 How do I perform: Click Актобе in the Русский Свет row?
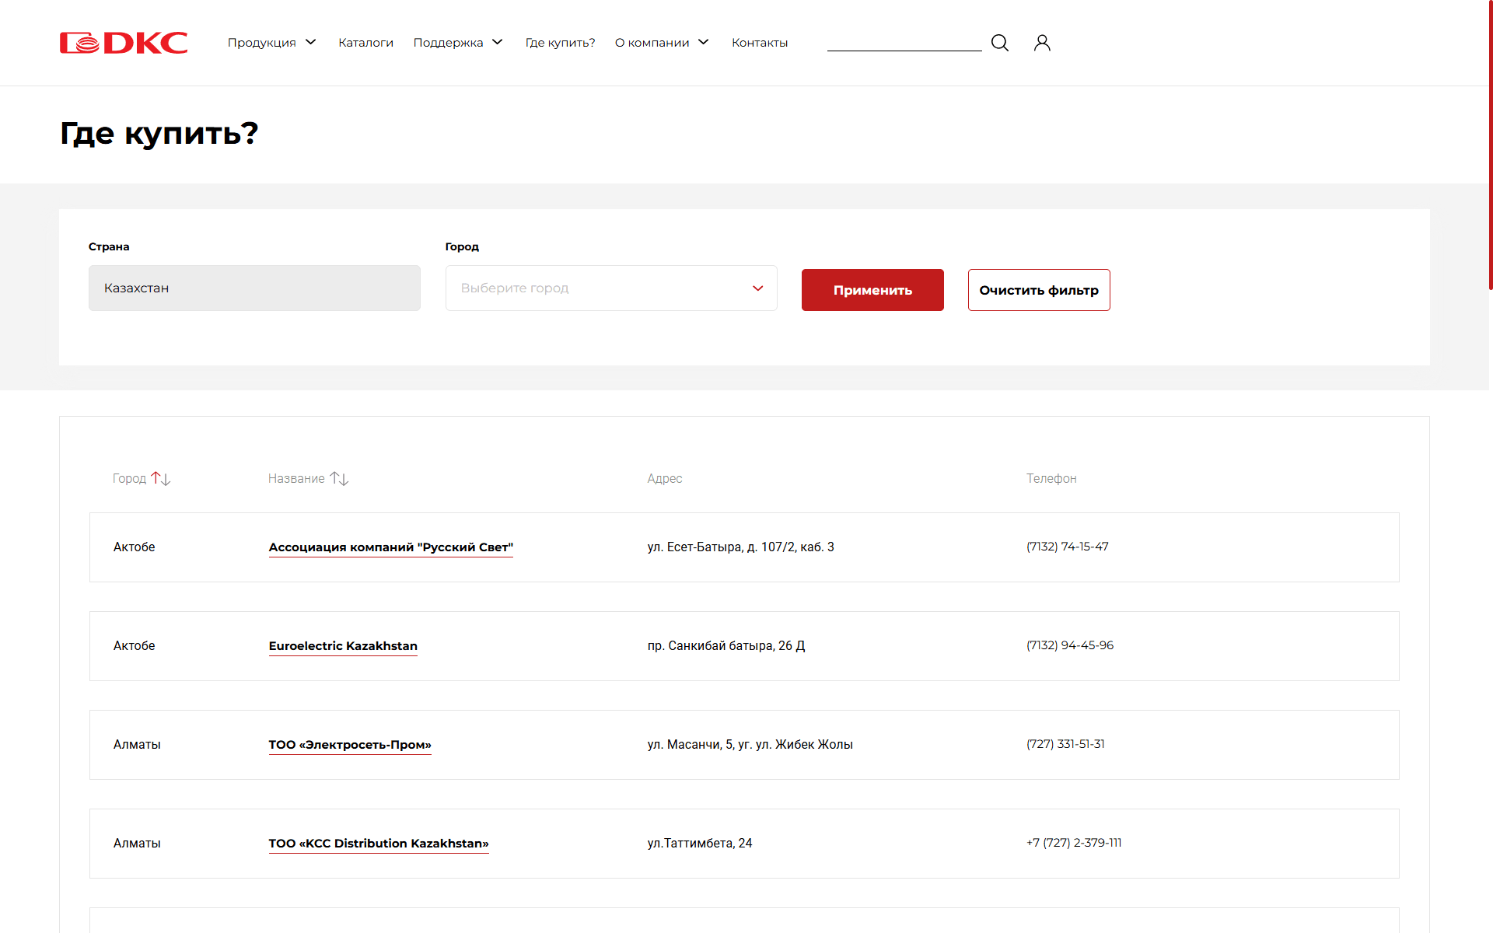[134, 547]
